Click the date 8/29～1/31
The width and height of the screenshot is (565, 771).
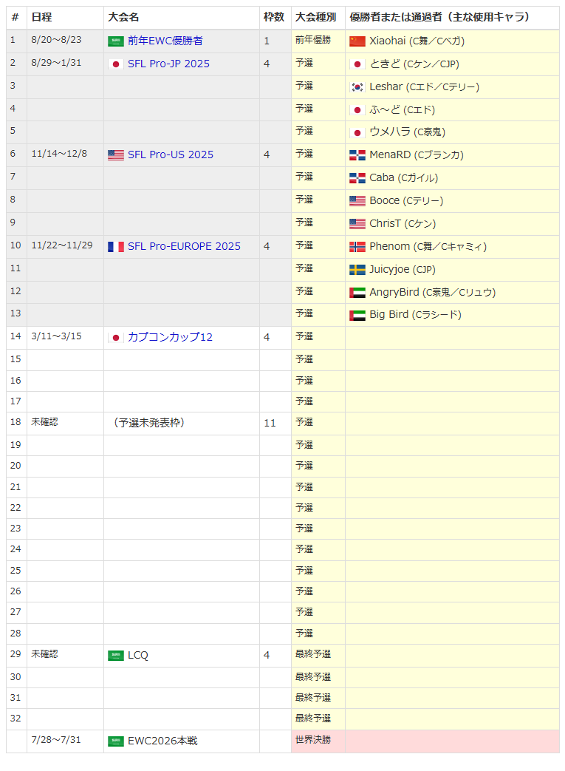56,63
